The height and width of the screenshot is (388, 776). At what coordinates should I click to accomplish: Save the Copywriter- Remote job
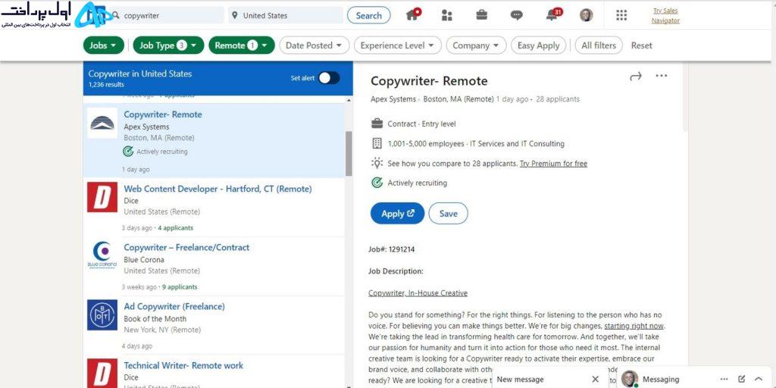click(449, 213)
